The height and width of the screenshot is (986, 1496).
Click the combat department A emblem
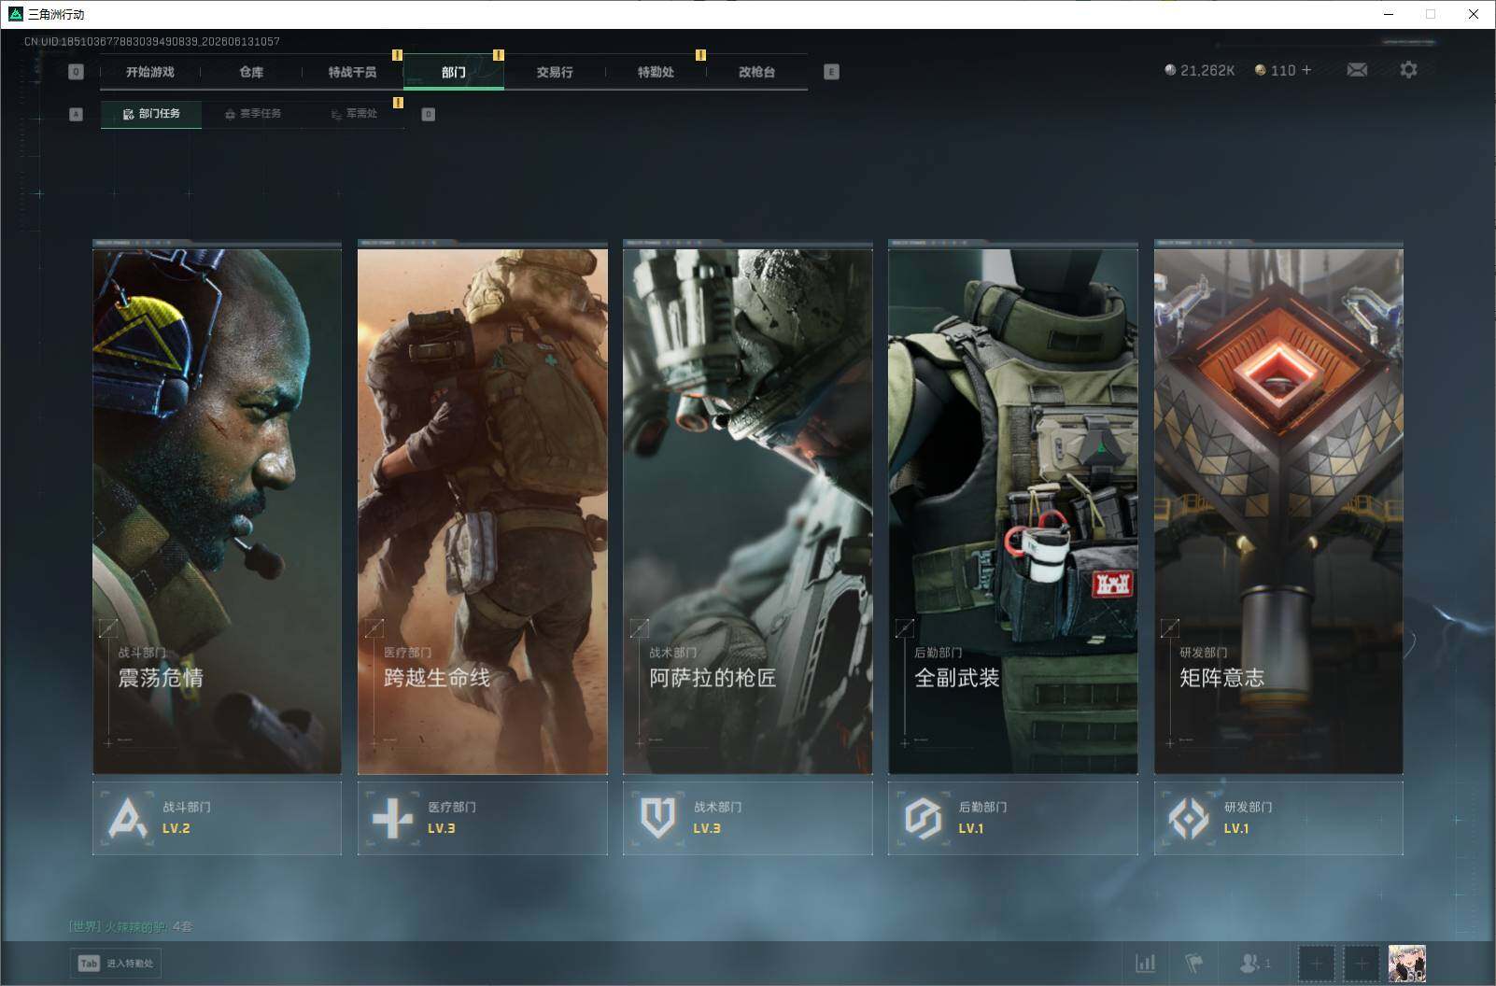(128, 818)
